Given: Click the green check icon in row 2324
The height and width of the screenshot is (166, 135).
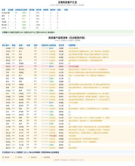Looking at the screenshot, I should [69, 91].
